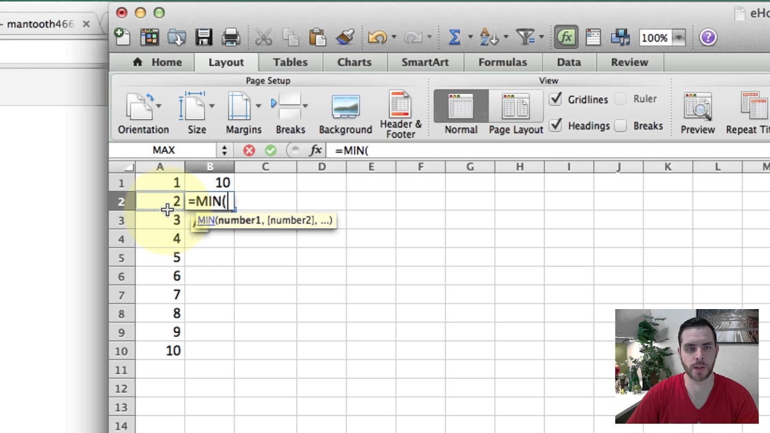The width and height of the screenshot is (770, 433).
Task: Expand the sort options arrow
Action: tap(505, 37)
